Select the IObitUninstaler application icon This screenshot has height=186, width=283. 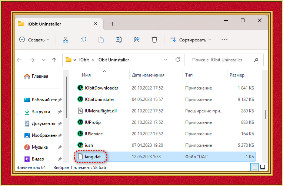click(80, 99)
